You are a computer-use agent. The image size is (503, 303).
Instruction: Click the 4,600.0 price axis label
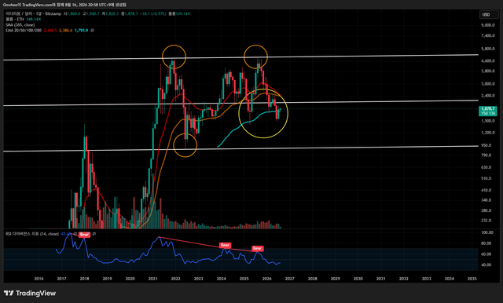point(487,60)
